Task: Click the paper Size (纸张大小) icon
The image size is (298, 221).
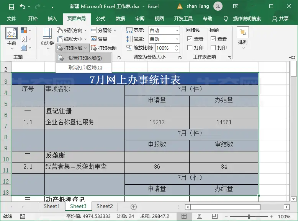Action: (x=60, y=39)
